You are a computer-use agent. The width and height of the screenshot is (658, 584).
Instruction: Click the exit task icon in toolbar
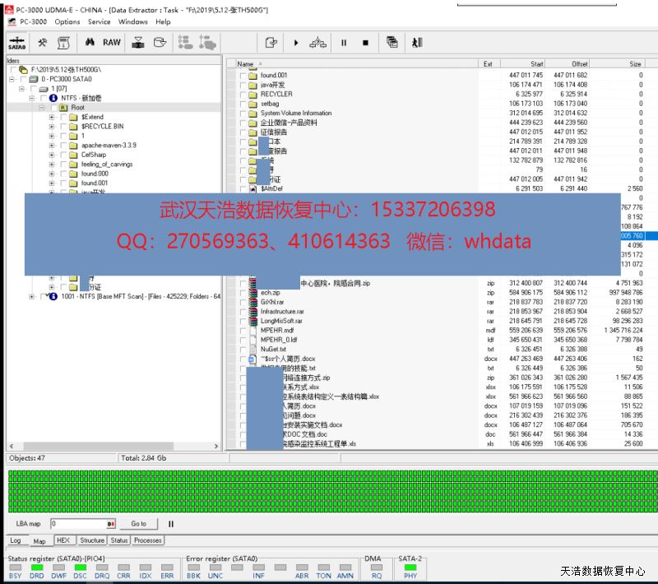417,43
